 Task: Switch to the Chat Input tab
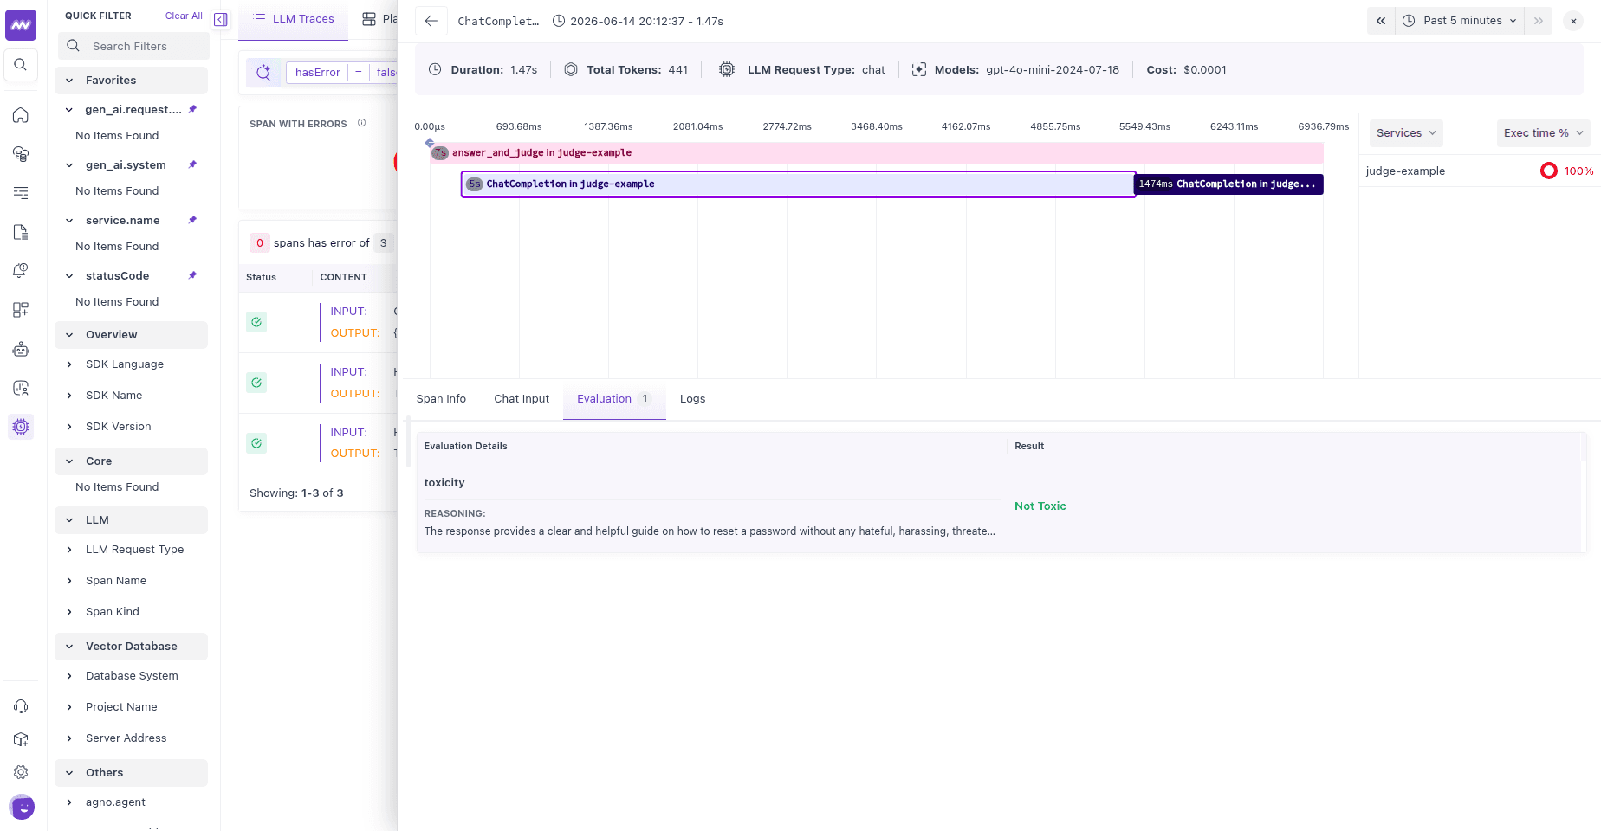(522, 399)
